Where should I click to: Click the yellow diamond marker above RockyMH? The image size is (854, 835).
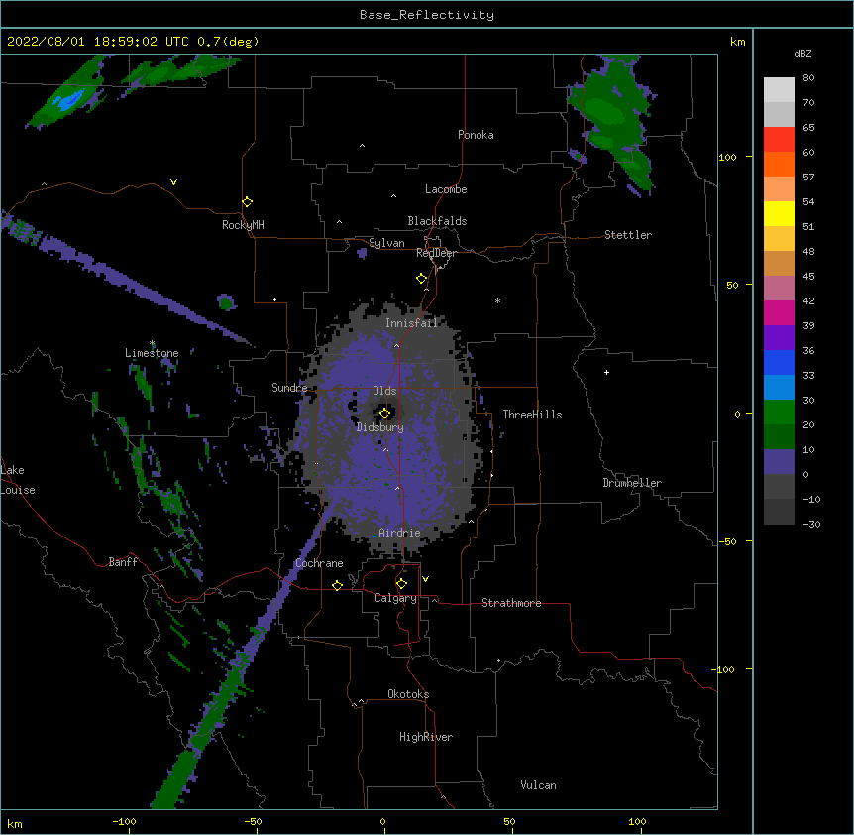(x=247, y=201)
